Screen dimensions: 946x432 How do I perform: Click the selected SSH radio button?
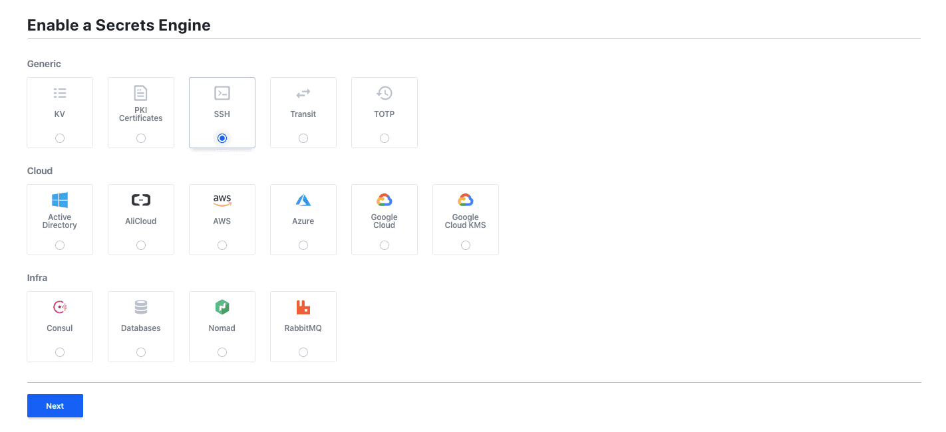(x=222, y=138)
